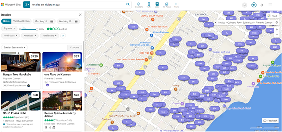Switch to Vacation Rentals tab

pyautogui.click(x=22, y=21)
